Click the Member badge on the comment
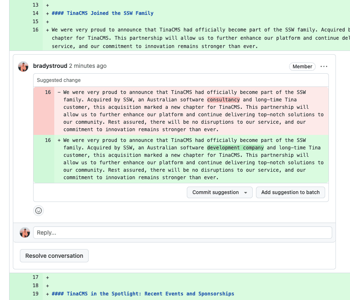This screenshot has height=300, width=350. pyautogui.click(x=302, y=66)
